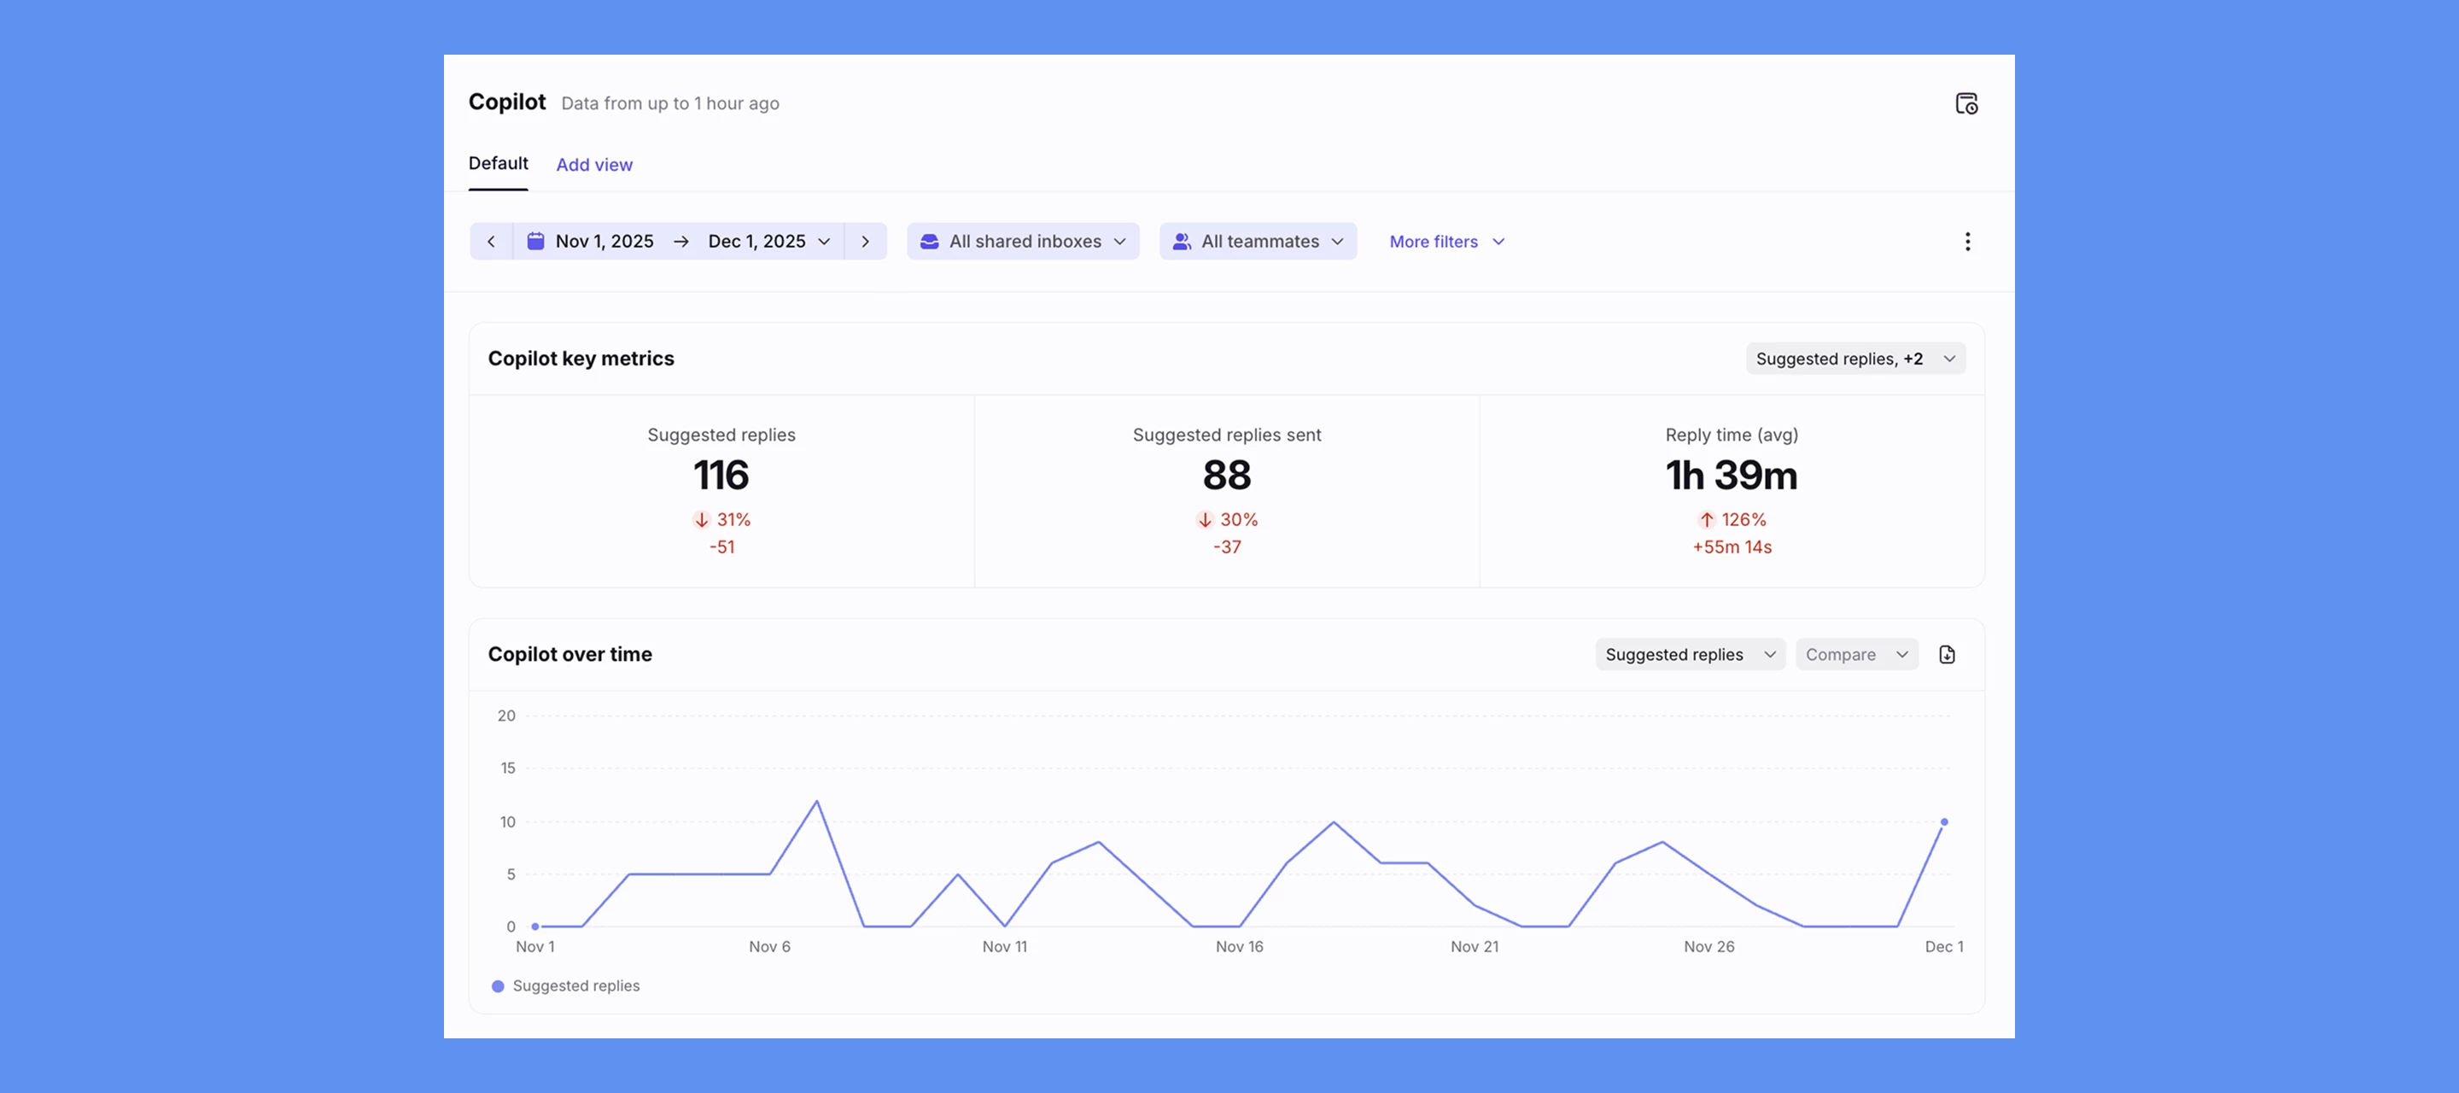Screen dimensions: 2459x1093
Task: Select the Default view tab
Action: [x=497, y=163]
